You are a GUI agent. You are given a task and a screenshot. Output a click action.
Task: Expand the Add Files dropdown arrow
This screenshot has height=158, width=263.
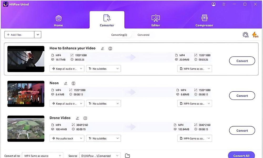38,34
